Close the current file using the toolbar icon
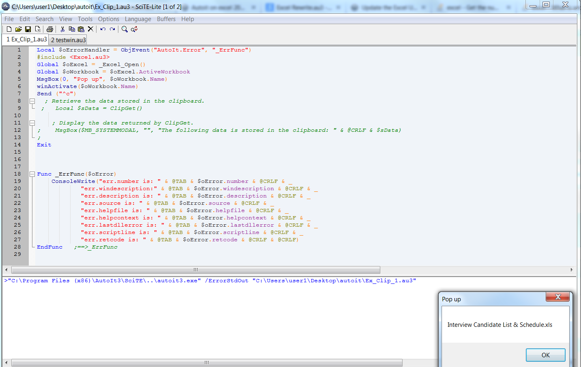This screenshot has width=581, height=367. pos(38,29)
